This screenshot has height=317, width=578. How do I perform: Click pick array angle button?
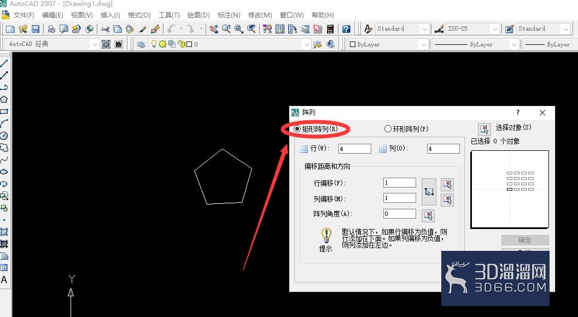tap(428, 215)
